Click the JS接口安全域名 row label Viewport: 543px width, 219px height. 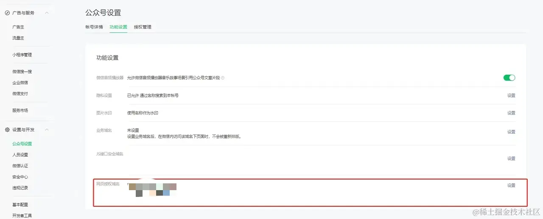tap(110, 154)
